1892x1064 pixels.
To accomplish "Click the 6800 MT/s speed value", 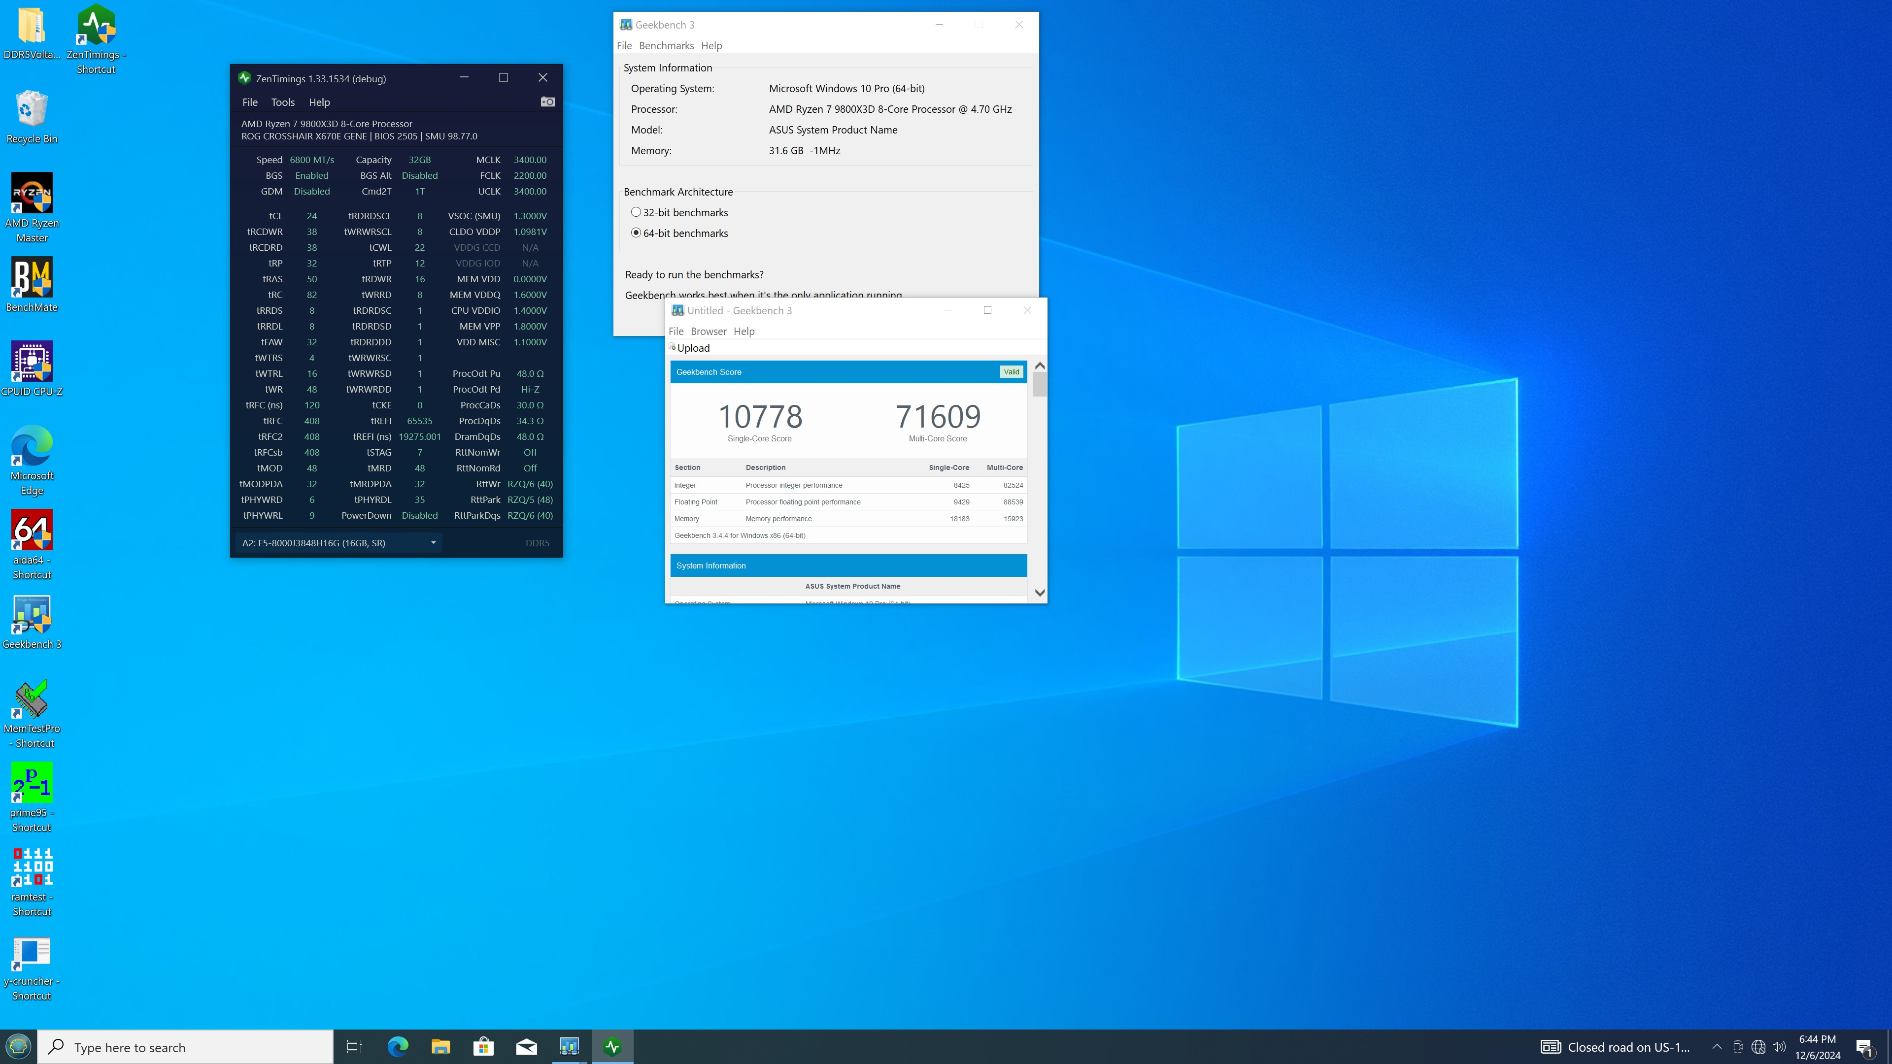I will 311,159.
